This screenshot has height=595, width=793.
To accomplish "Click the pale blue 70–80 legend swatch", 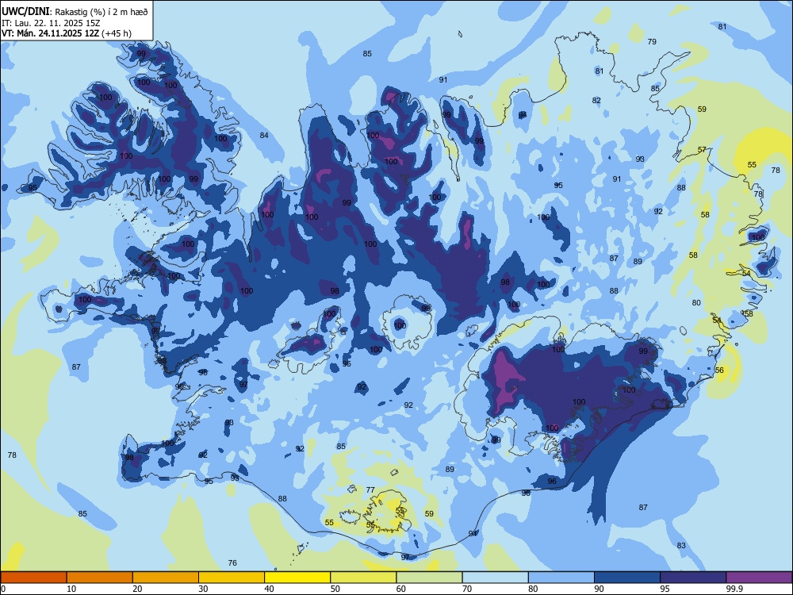I will coord(495,578).
